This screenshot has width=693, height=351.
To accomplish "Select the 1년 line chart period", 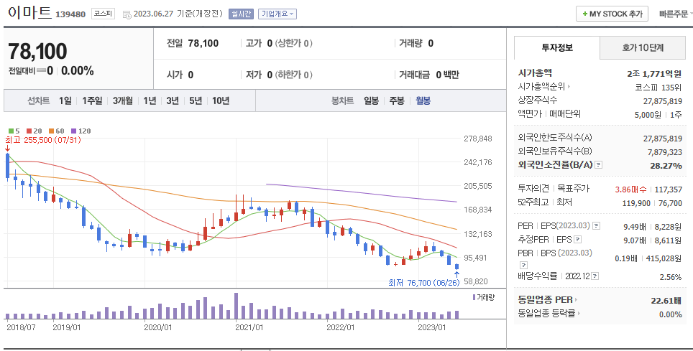I will [x=150, y=100].
